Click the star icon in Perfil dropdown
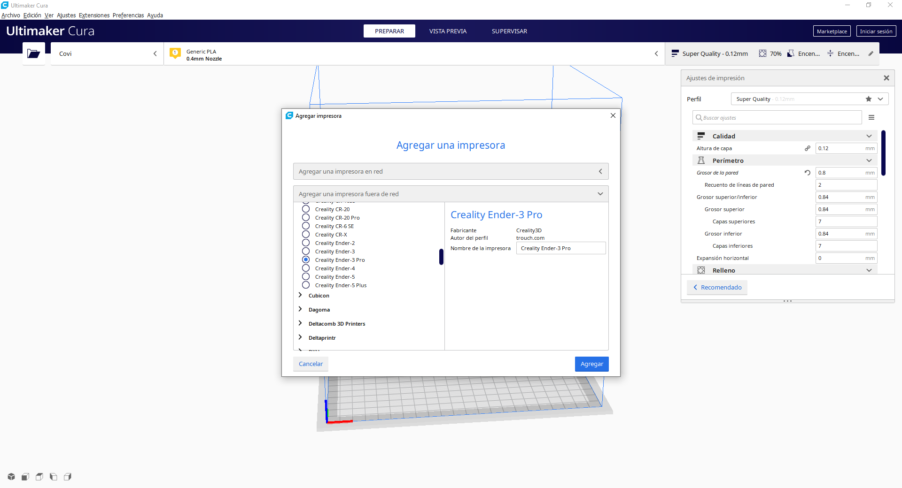The image size is (902, 488). click(869, 99)
